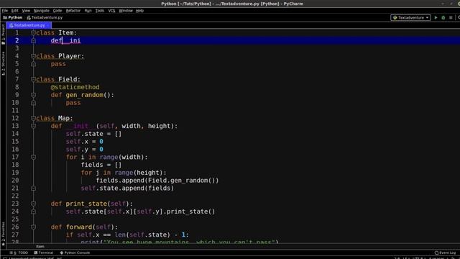Start debugging with the bug icon

[443, 17]
